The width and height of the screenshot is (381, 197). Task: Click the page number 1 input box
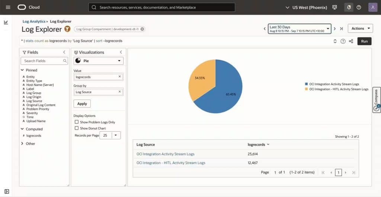[338, 172]
